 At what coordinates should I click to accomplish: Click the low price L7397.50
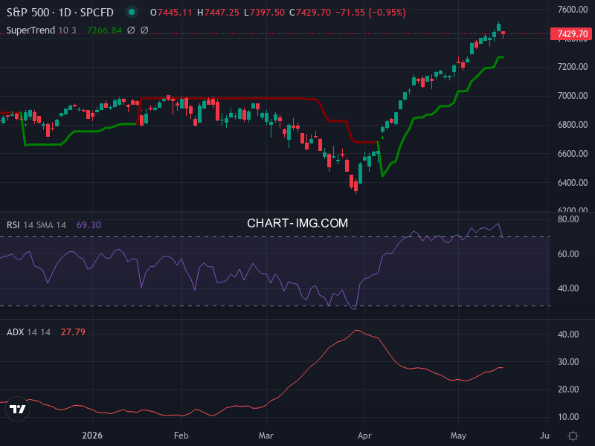[264, 13]
